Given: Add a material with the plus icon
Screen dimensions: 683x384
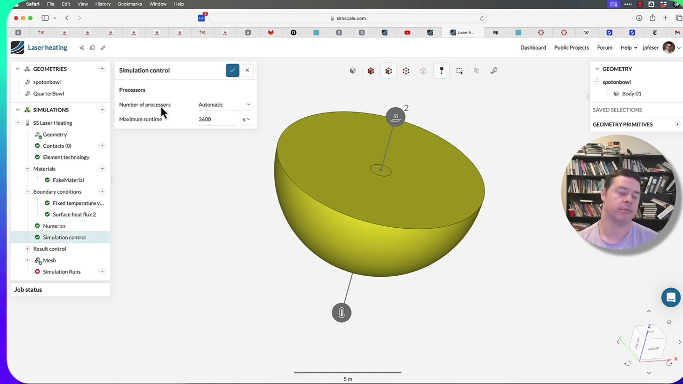Looking at the screenshot, I should click(x=102, y=169).
